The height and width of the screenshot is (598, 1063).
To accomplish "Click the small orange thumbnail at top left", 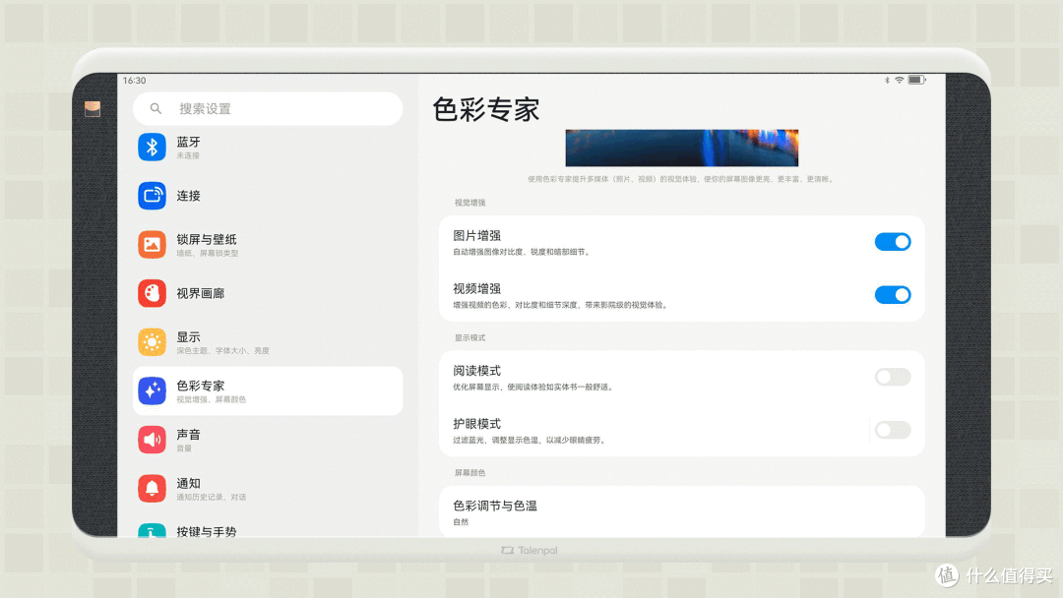I will (x=93, y=108).
